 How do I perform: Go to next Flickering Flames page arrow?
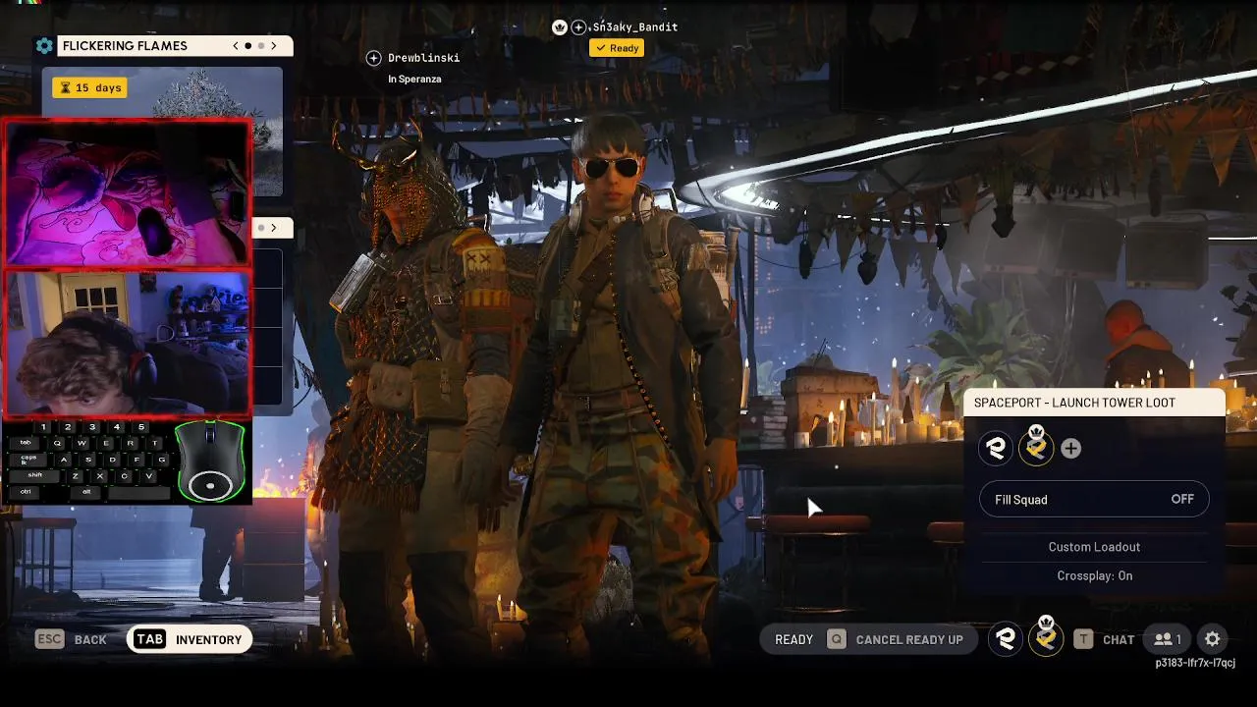(274, 46)
